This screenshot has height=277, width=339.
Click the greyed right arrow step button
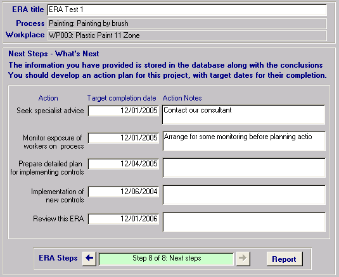point(243,258)
